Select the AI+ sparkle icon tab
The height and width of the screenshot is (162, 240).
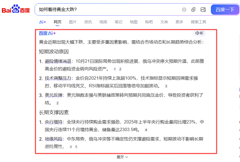pyautogui.click(x=43, y=22)
